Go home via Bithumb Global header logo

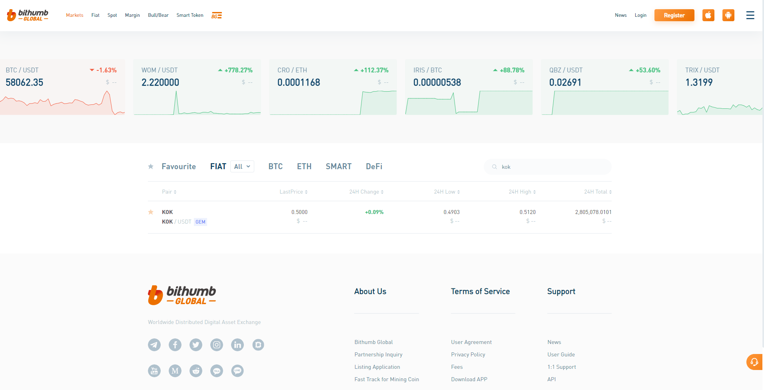click(x=28, y=15)
